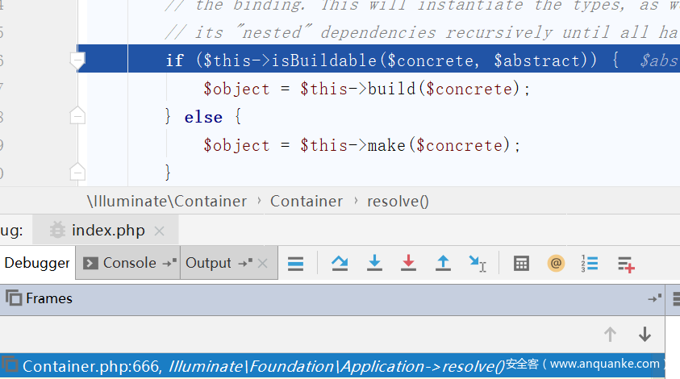Image resolution: width=680 pixels, height=379 pixels.
Task: Select next frame down arrow
Action: pos(645,335)
